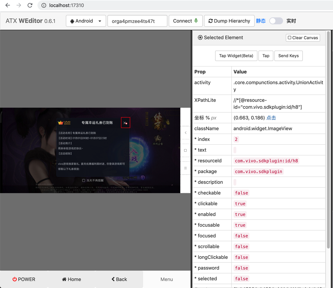Open the Android platform dropdown
Image resolution: width=333 pixels, height=288 pixels.
click(x=86, y=21)
